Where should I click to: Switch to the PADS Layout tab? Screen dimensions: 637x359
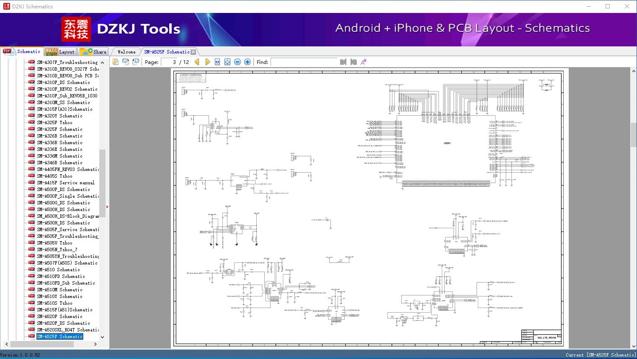point(60,52)
